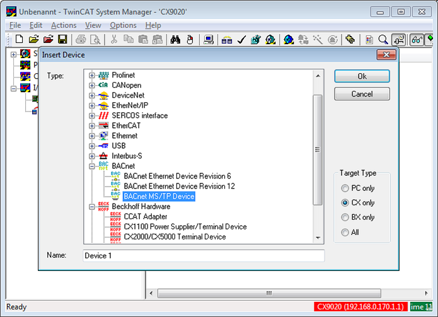438x317 pixels.
Task: Expand the SERCOS interface node
Action: [x=91, y=115]
